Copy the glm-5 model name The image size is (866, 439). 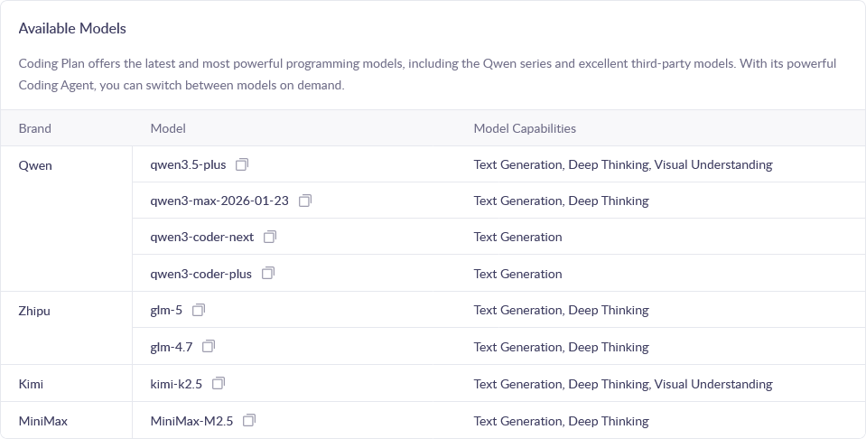click(199, 311)
